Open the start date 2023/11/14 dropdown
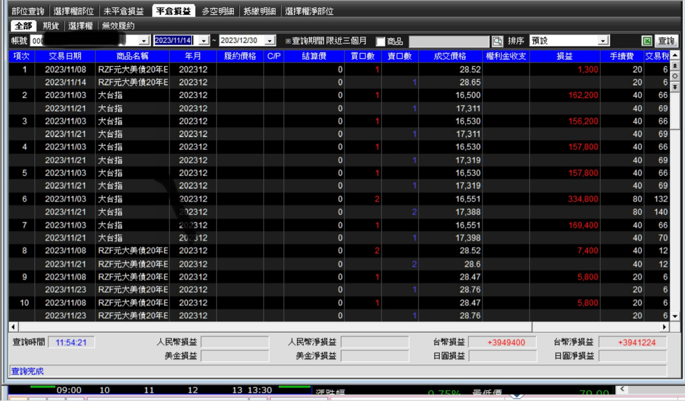The width and height of the screenshot is (685, 401). (203, 40)
